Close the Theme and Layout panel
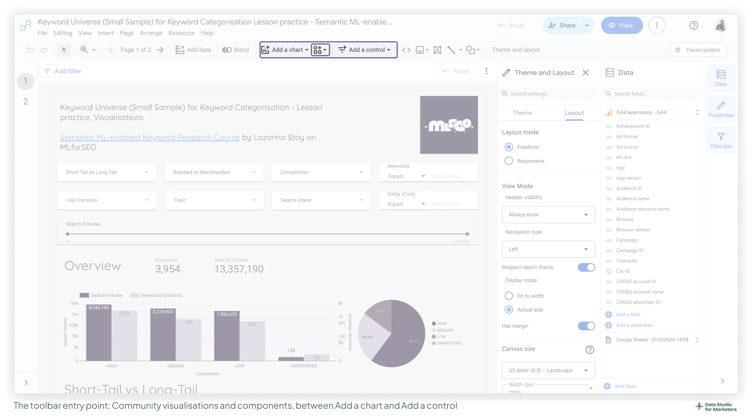Viewport: 752px width, 419px height. pos(586,72)
